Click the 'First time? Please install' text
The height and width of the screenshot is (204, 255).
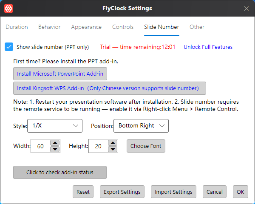pyautogui.click(x=66, y=61)
